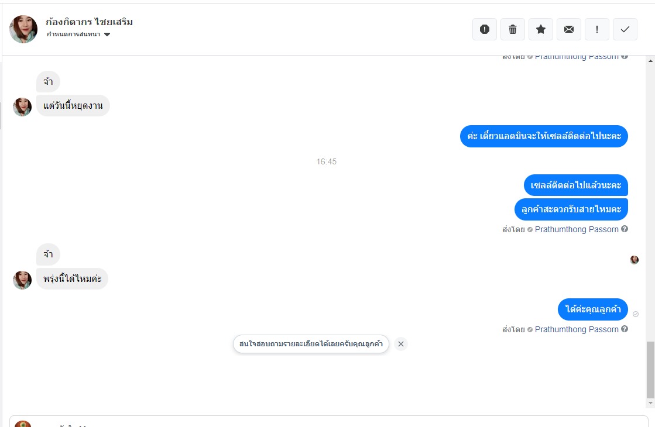The width and height of the screenshot is (655, 427).
Task: Expand กำหนดการสนทนา dropdown arrow
Action: 107,35
